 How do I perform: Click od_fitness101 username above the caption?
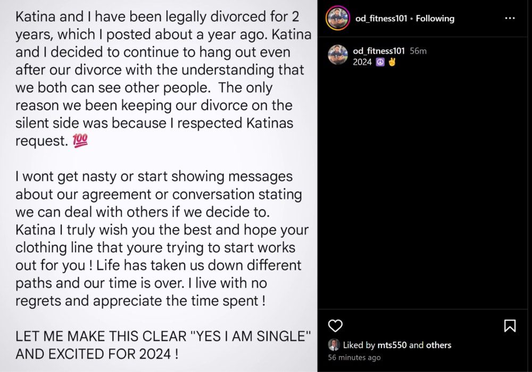point(379,51)
